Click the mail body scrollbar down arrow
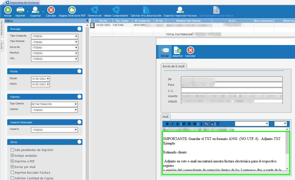 (287, 168)
